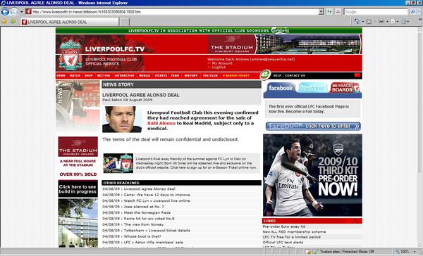Screen dimensions: 423x256
Task: Open headline 'Meet the Norwegian Reds'
Action: [x=147, y=212]
